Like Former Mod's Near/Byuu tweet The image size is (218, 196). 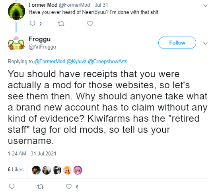coord(90,23)
